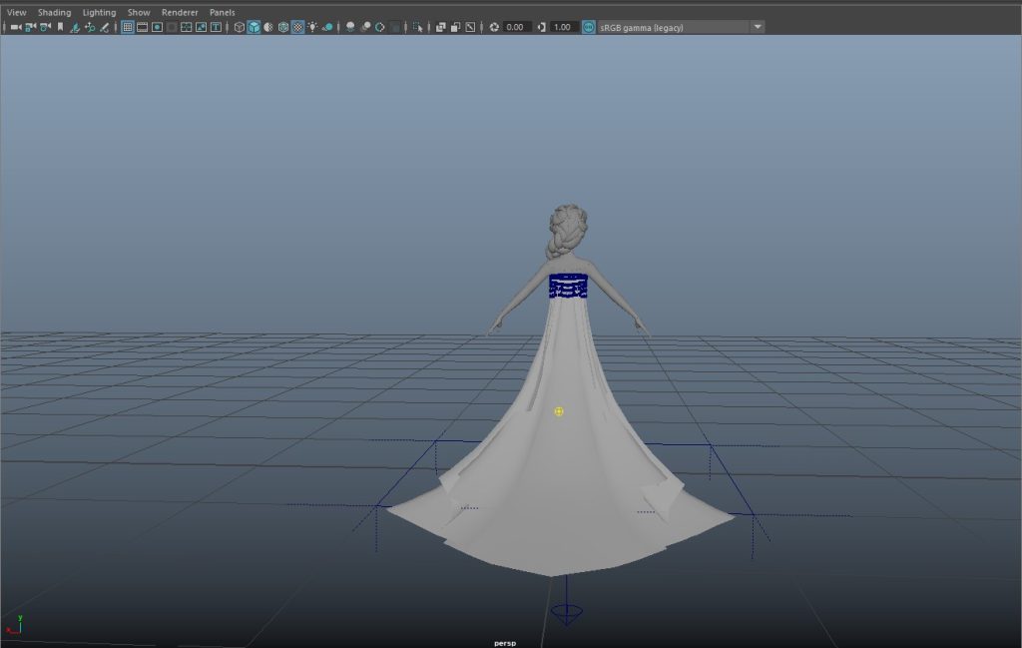Click the Isolate Select icon

point(418,27)
